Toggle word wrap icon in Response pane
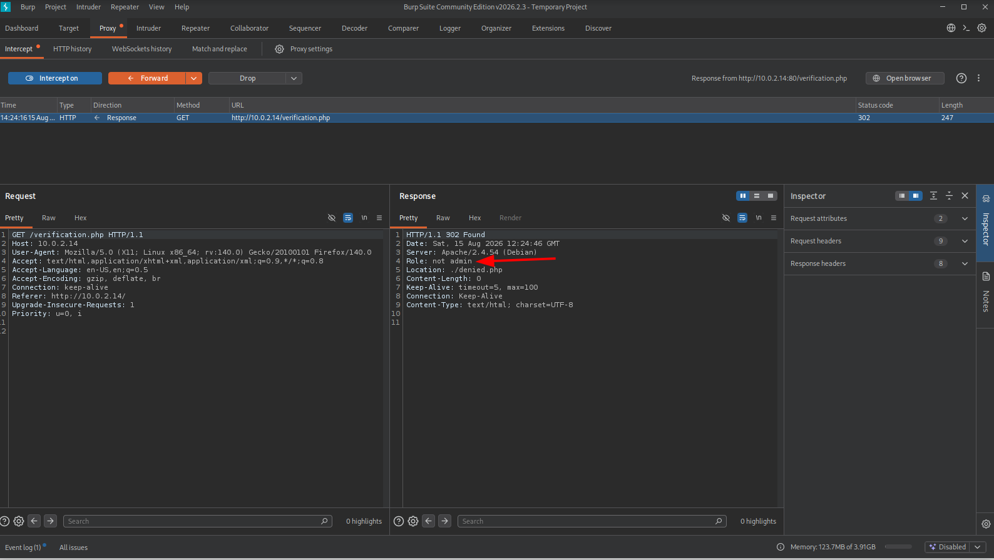 (x=742, y=218)
